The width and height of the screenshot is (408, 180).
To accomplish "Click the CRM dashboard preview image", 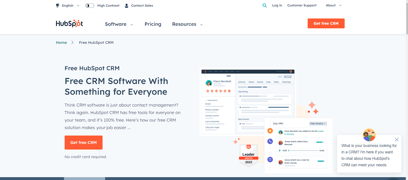I will point(248,102).
